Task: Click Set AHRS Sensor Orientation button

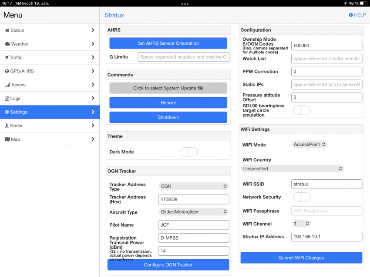Action: pyautogui.click(x=168, y=43)
